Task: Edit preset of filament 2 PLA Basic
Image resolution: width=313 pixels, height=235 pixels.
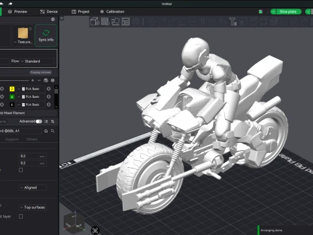Action: tap(49, 89)
